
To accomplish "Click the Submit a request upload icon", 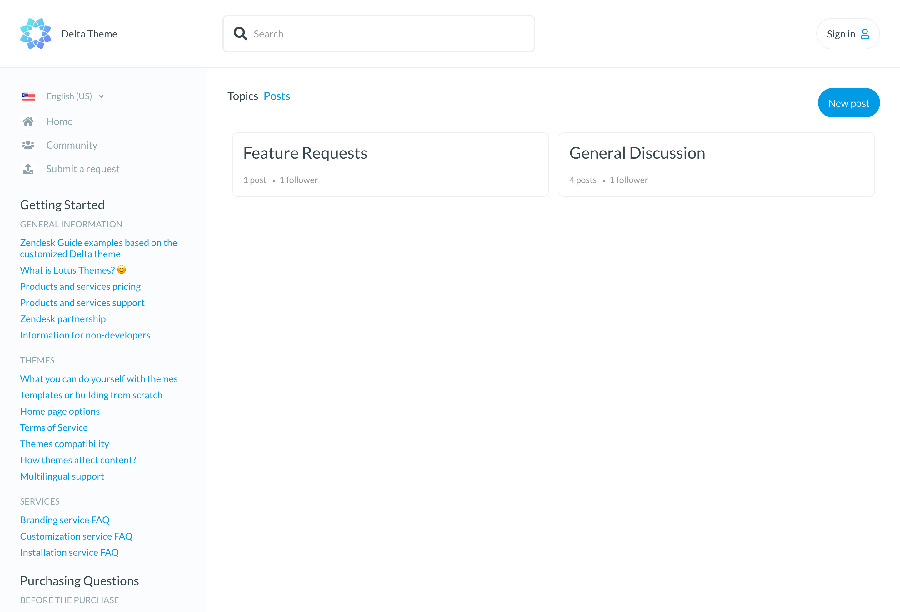I will [28, 169].
